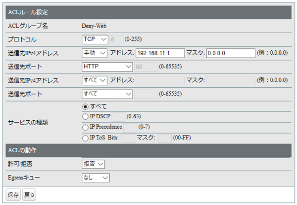Choose the IP Precedence radio button
The height and width of the screenshot is (205, 297).
point(86,127)
